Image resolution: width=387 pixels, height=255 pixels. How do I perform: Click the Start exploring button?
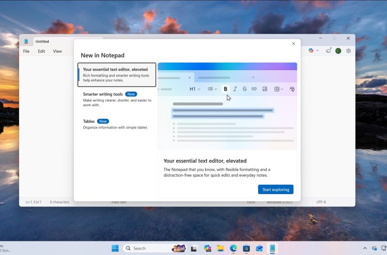276,189
